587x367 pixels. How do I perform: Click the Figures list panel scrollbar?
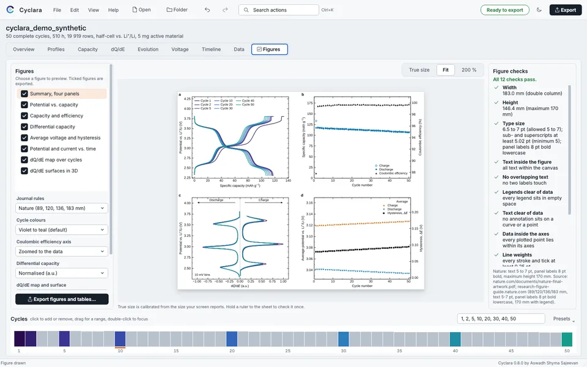111,159
